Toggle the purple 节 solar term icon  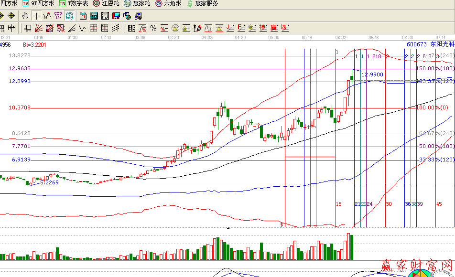pyautogui.click(x=58, y=16)
